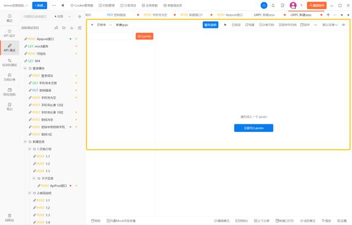
Task: Go to 项目/团队 in the sidebar
Action: pyautogui.click(x=9, y=92)
